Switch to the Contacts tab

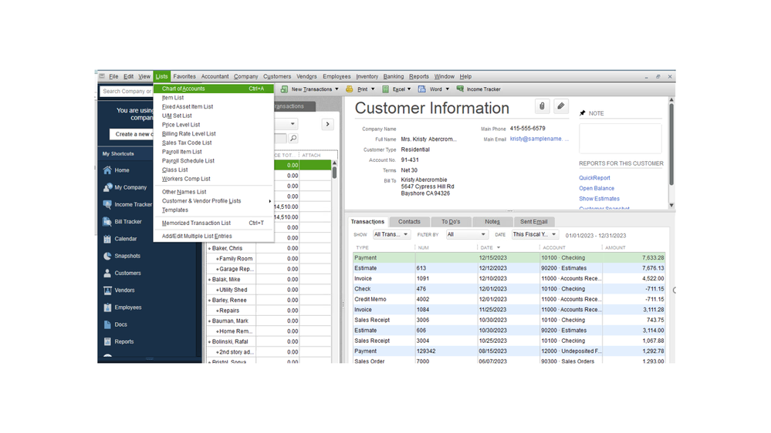click(409, 222)
